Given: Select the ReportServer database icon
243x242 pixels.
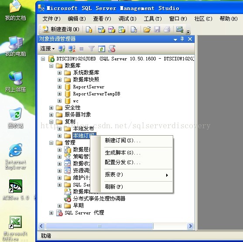Looking at the screenshot, I should [68, 87].
